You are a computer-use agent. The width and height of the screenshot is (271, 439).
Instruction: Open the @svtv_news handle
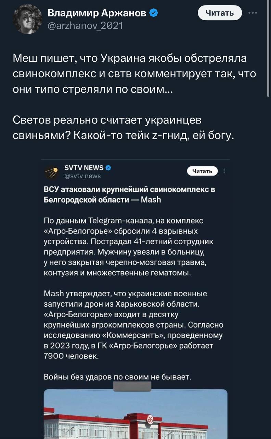(82, 176)
